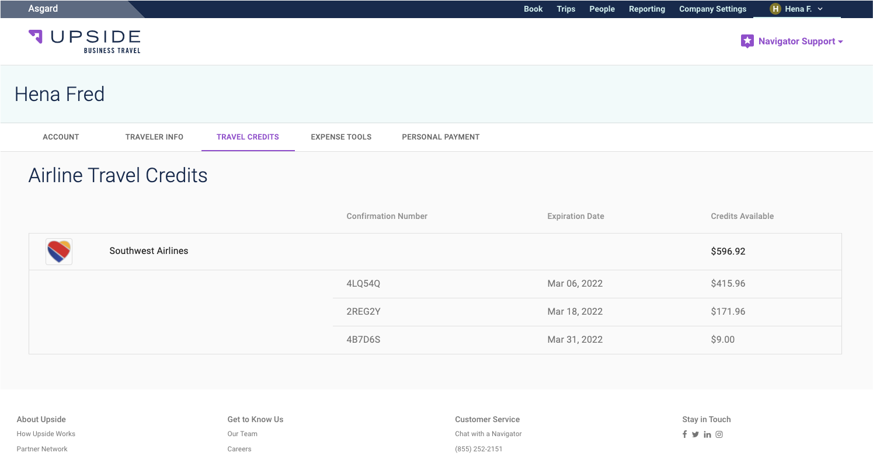
Task: Click the Southwest Airlines heart logo
Action: click(59, 252)
